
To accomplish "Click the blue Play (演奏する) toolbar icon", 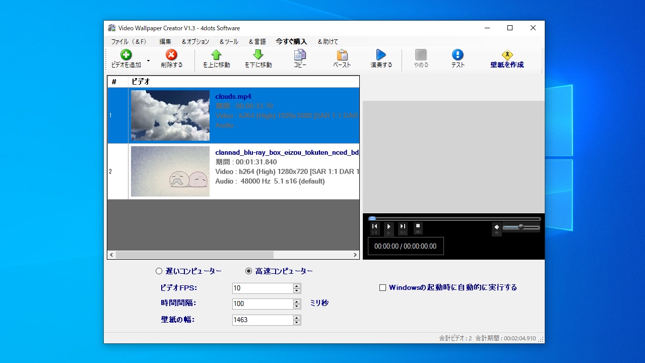I will click(x=381, y=54).
